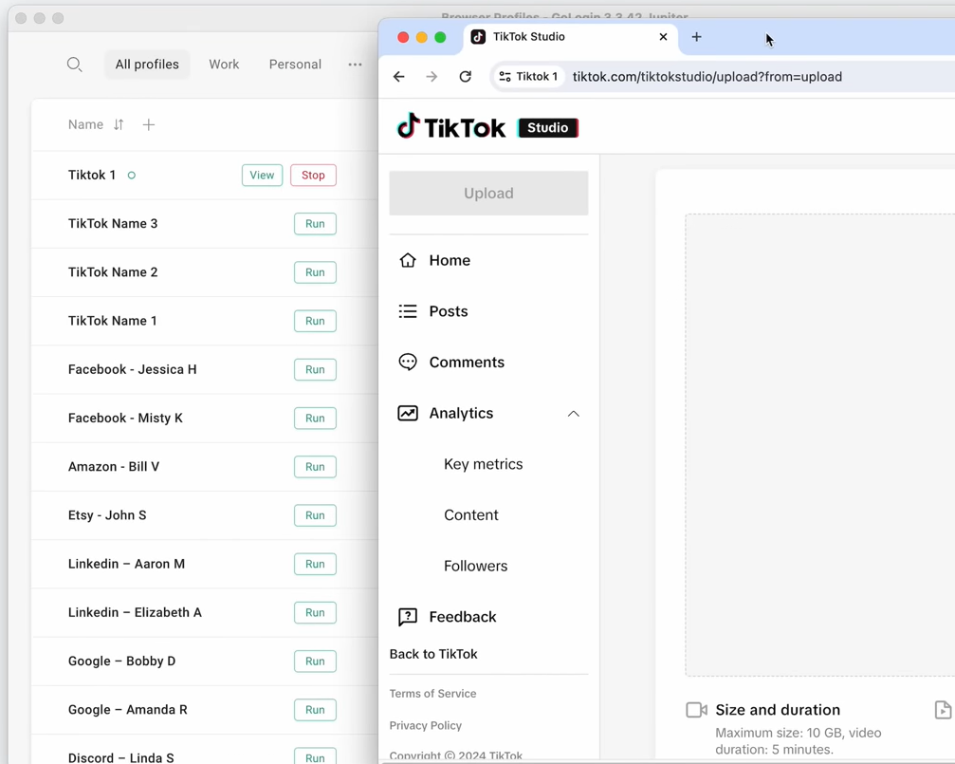Viewport: 955px width, 764px height.
Task: Add a column with the plus icon beside Name
Action: click(149, 124)
